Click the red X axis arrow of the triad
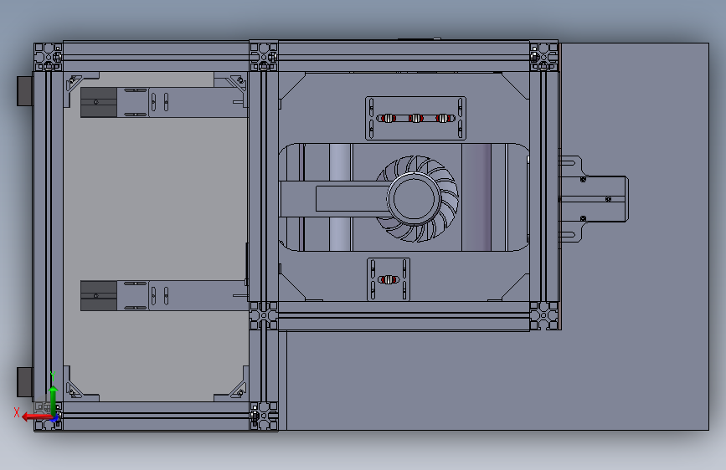This screenshot has width=726, height=470. pos(36,416)
